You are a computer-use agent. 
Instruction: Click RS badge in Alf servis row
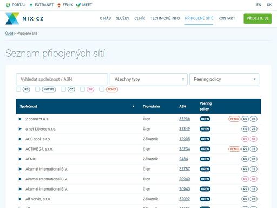pyautogui.click(x=245, y=199)
